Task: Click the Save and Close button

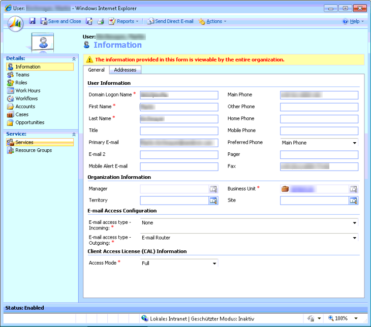Action: click(x=60, y=21)
